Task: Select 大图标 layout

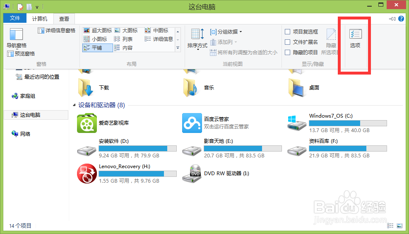Action: click(126, 31)
